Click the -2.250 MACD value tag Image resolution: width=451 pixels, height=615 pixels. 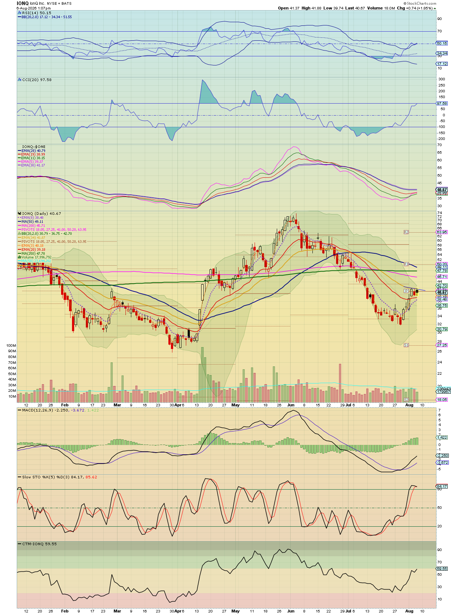[443, 455]
